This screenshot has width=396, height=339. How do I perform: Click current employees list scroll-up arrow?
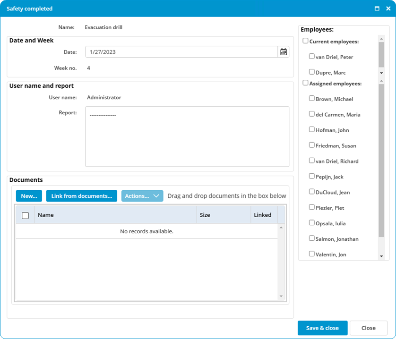[381, 39]
